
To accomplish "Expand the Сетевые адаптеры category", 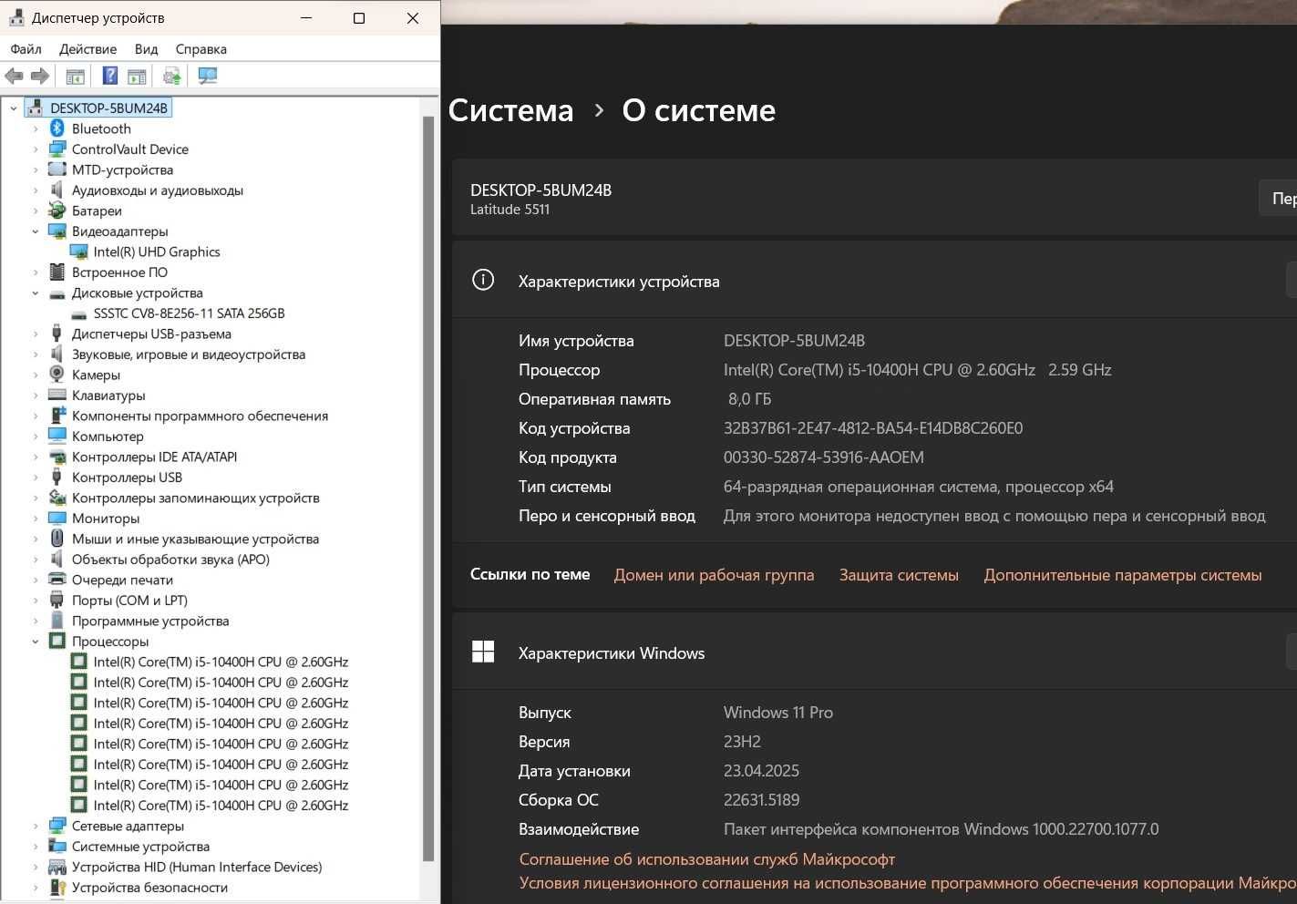I will [36, 826].
